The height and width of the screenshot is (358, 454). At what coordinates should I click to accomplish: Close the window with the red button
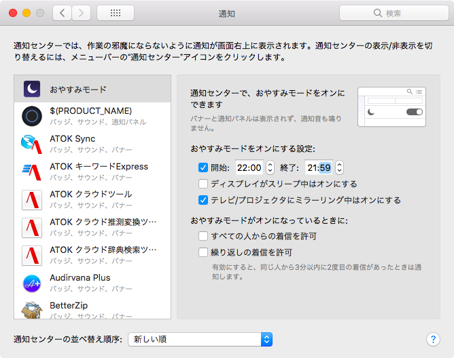click(x=13, y=13)
